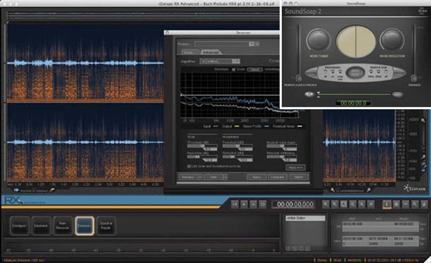Adjust the Broadband Reduction slider
Screen dimensions: 431x263
coord(237,157)
